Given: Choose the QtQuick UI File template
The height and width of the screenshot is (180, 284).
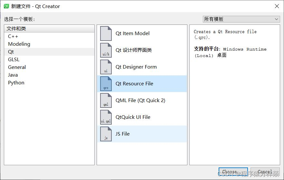Looking at the screenshot, I should 142,117.
